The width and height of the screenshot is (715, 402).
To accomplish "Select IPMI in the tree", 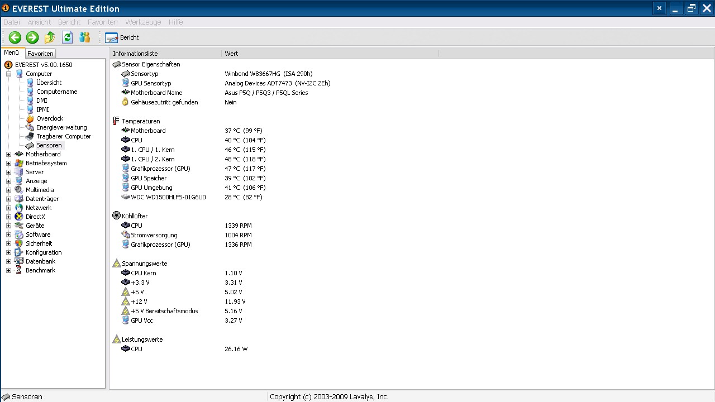I will point(43,109).
